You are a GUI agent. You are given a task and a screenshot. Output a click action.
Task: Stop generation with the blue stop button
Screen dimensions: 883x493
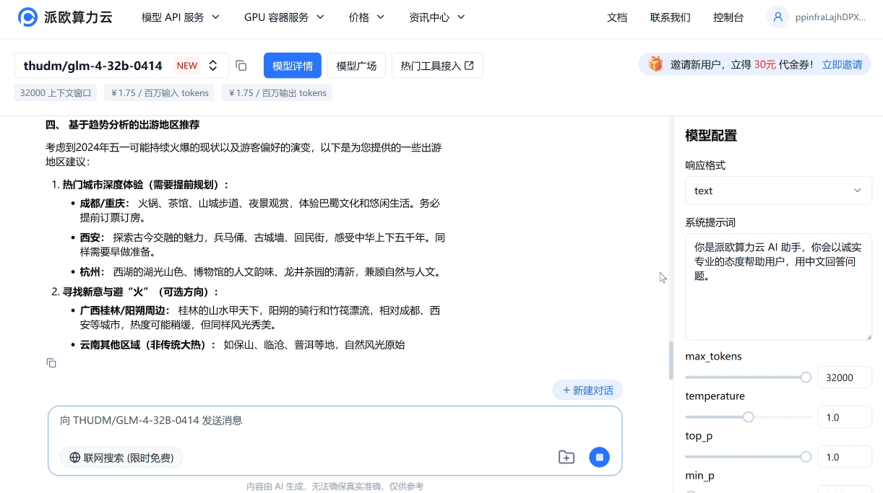[599, 457]
